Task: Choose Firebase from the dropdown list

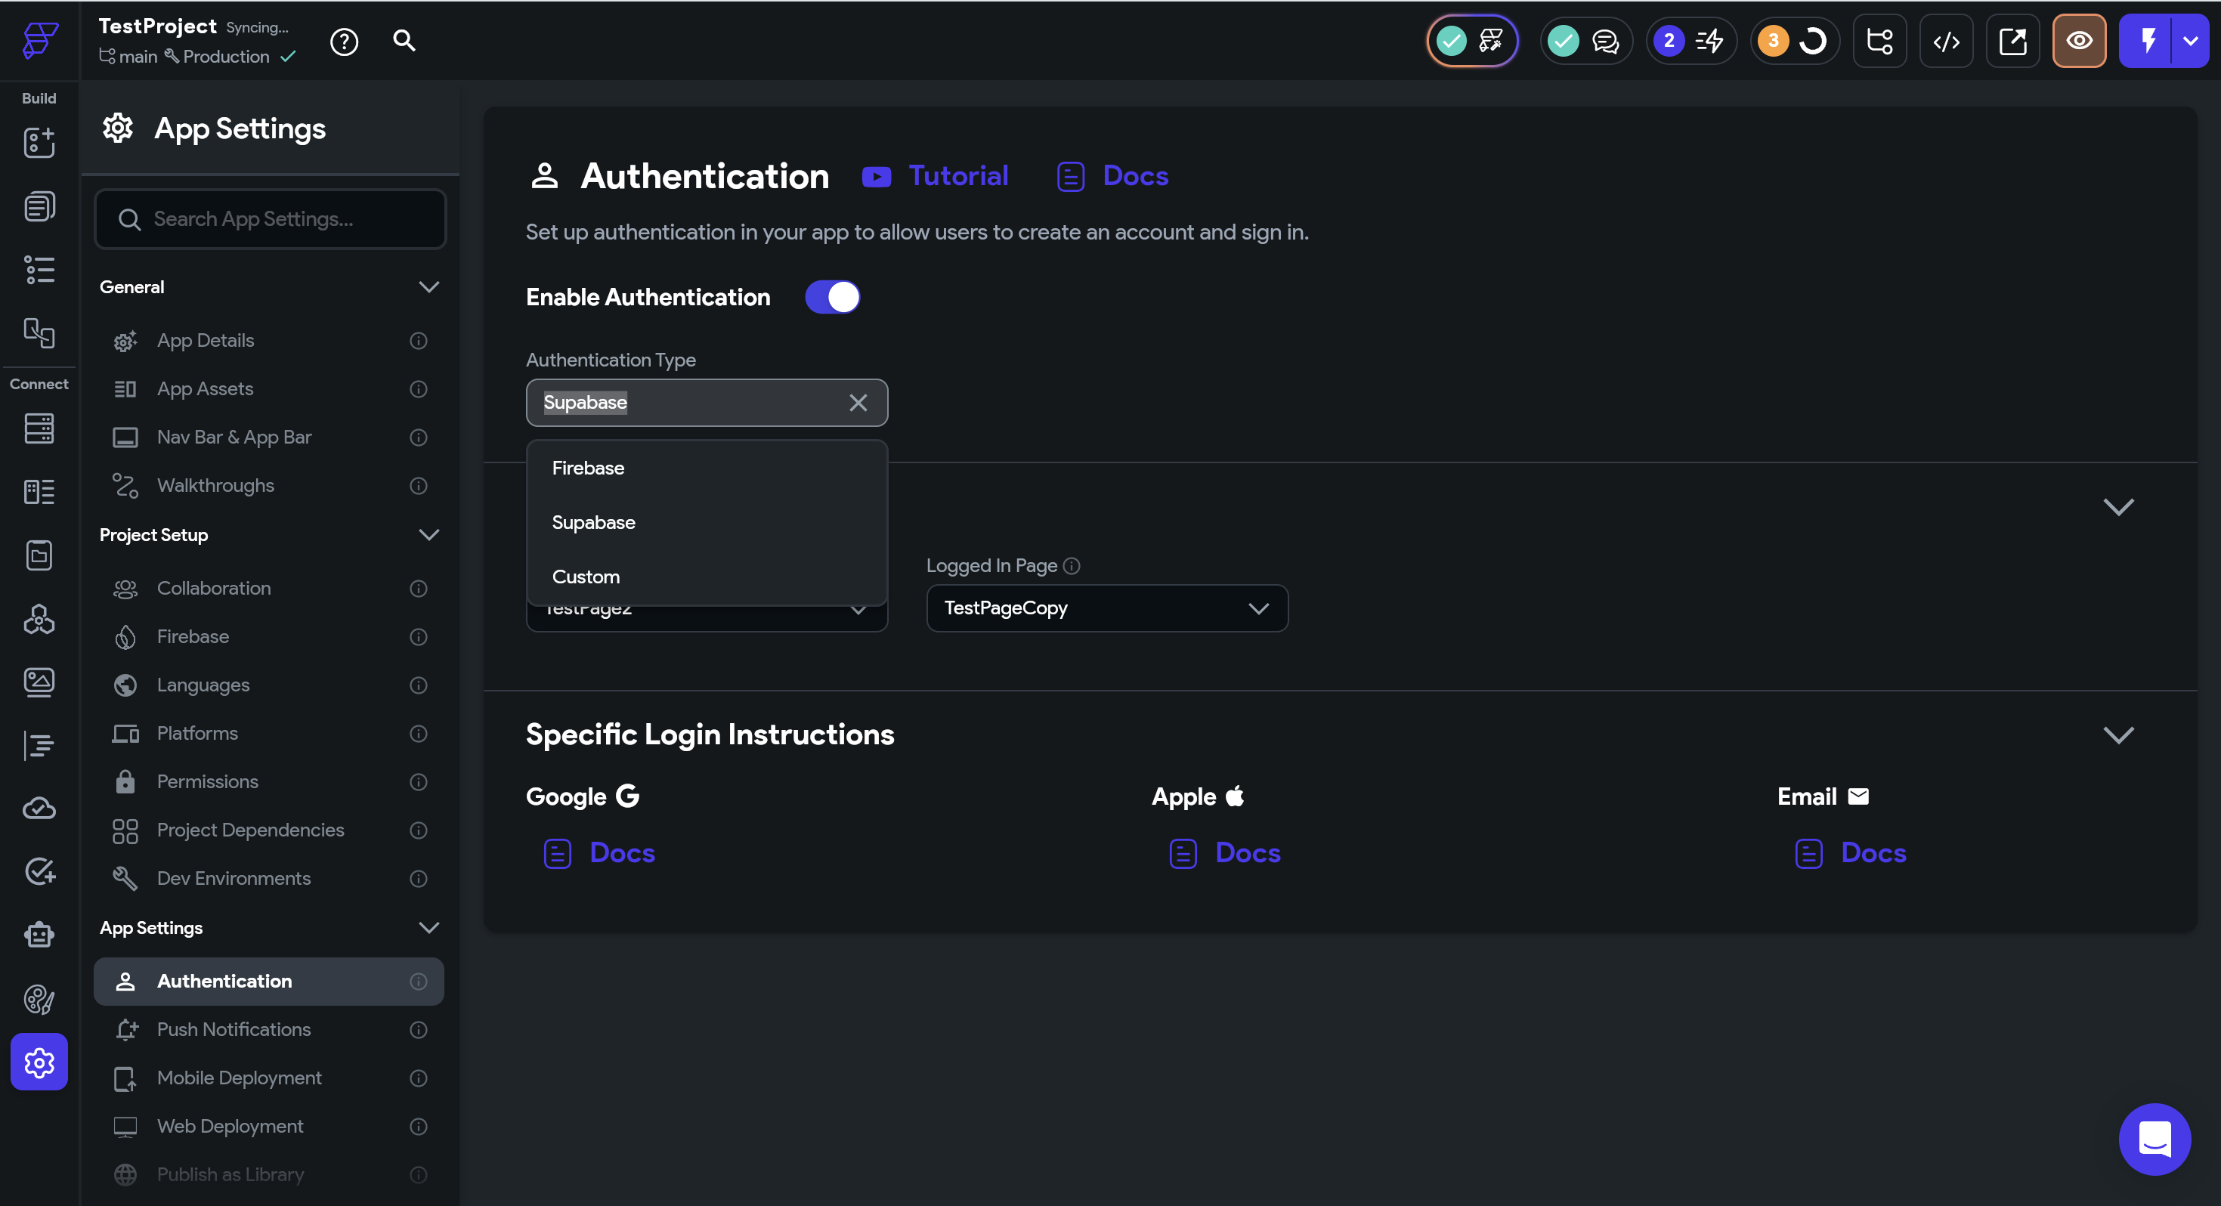Action: pos(588,468)
